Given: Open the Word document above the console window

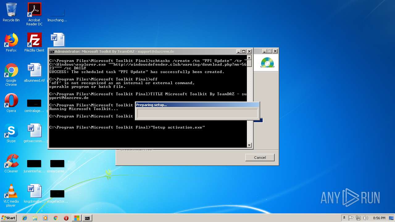Looking at the screenshot, I should (58, 40).
